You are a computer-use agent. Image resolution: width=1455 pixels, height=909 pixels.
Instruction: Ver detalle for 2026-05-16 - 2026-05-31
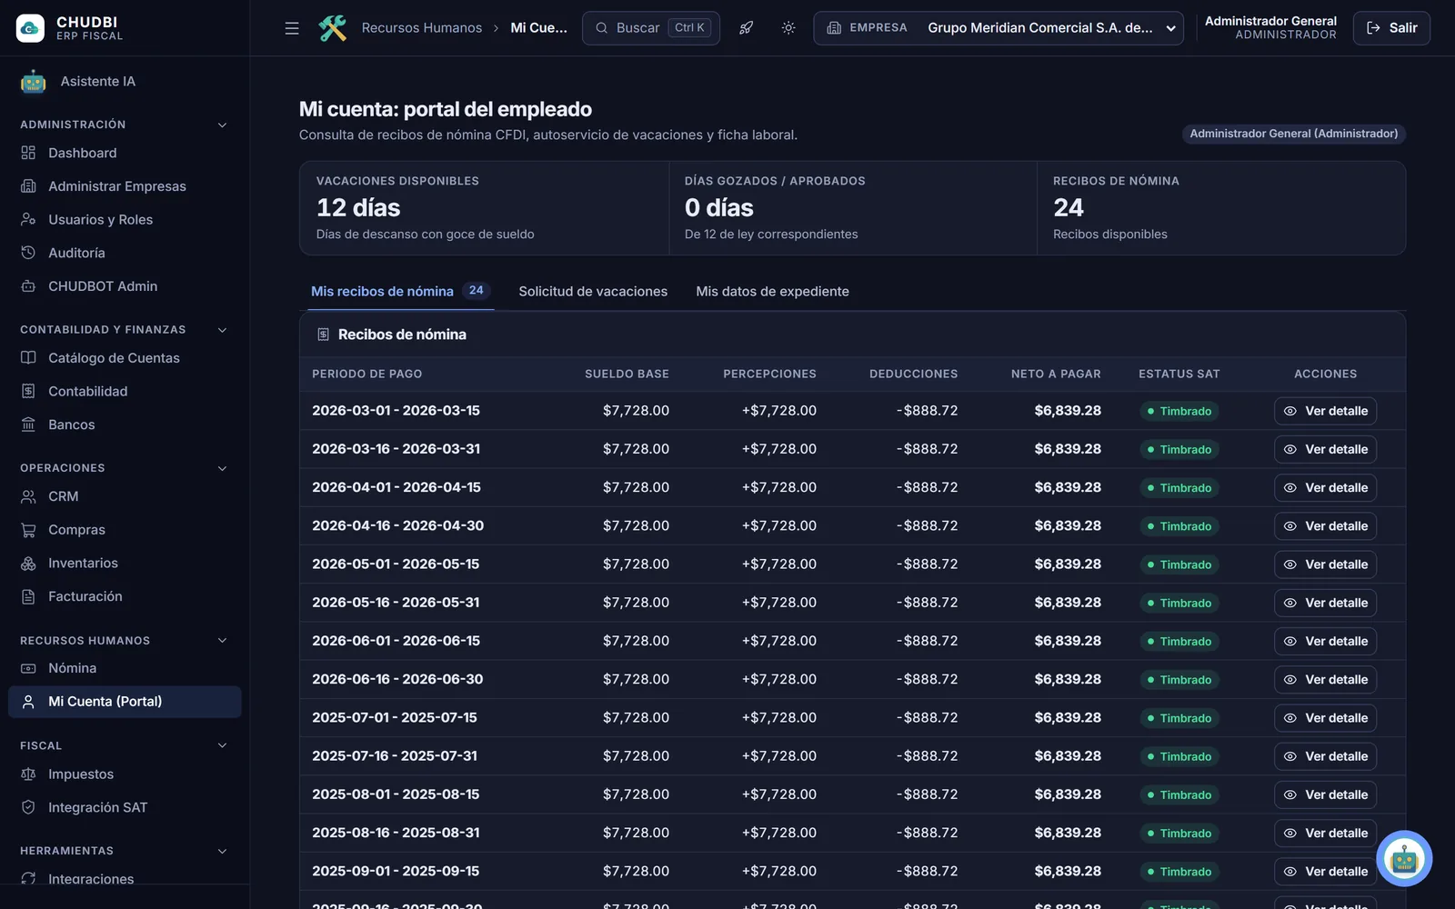[1325, 603]
